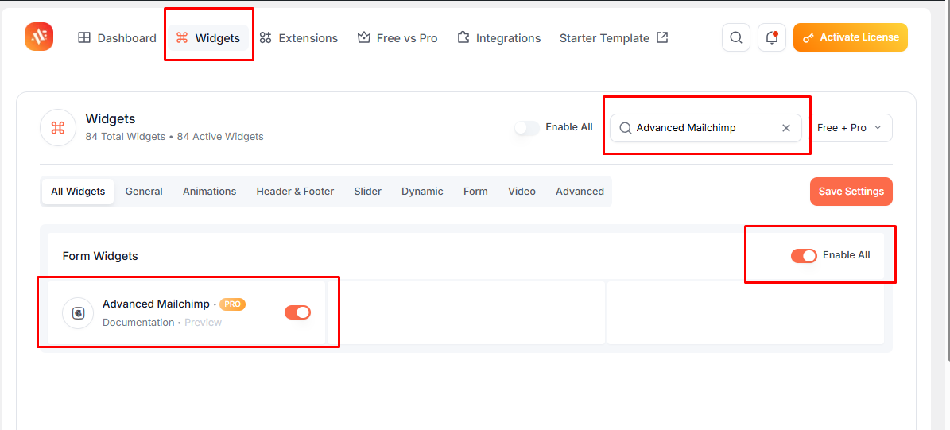Switch to the Slider tab
This screenshot has height=430, width=950.
(368, 192)
